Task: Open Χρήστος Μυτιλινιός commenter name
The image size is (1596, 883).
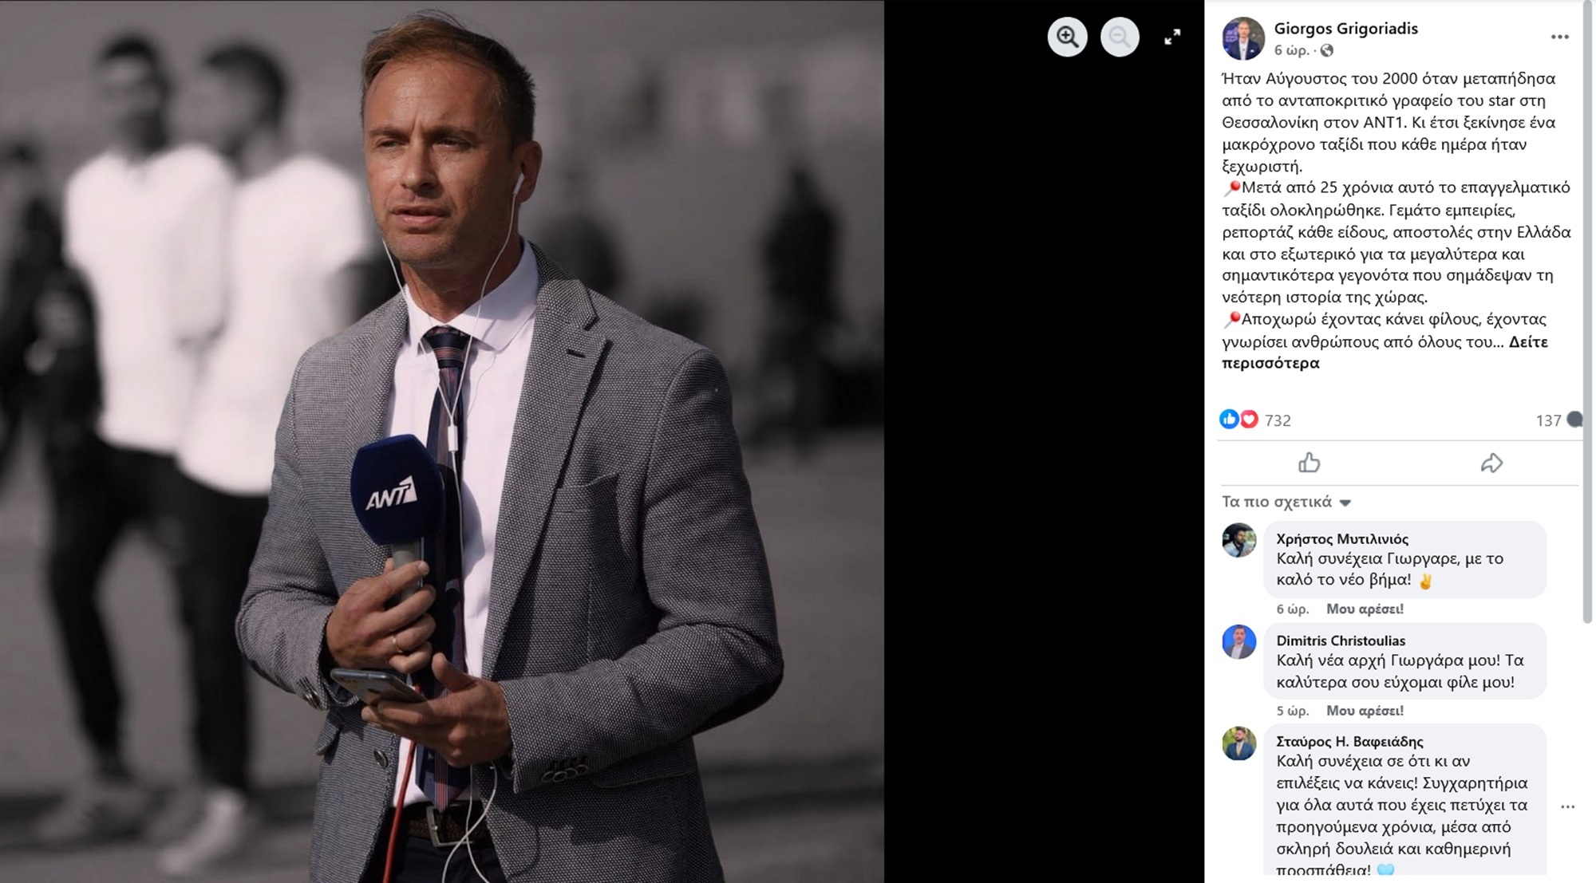Action: coord(1342,538)
